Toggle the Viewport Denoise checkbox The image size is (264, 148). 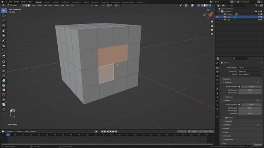(226, 97)
